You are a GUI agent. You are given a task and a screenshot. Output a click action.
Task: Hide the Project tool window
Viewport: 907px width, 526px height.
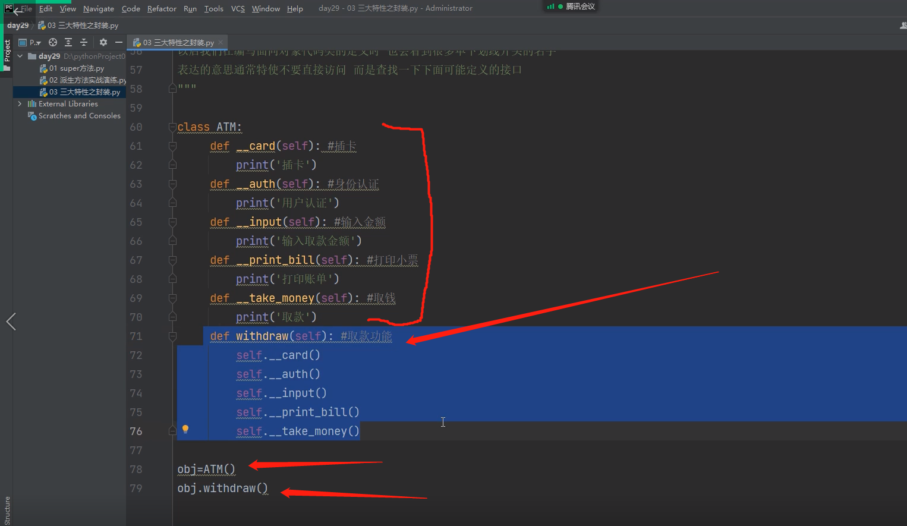(x=119, y=42)
